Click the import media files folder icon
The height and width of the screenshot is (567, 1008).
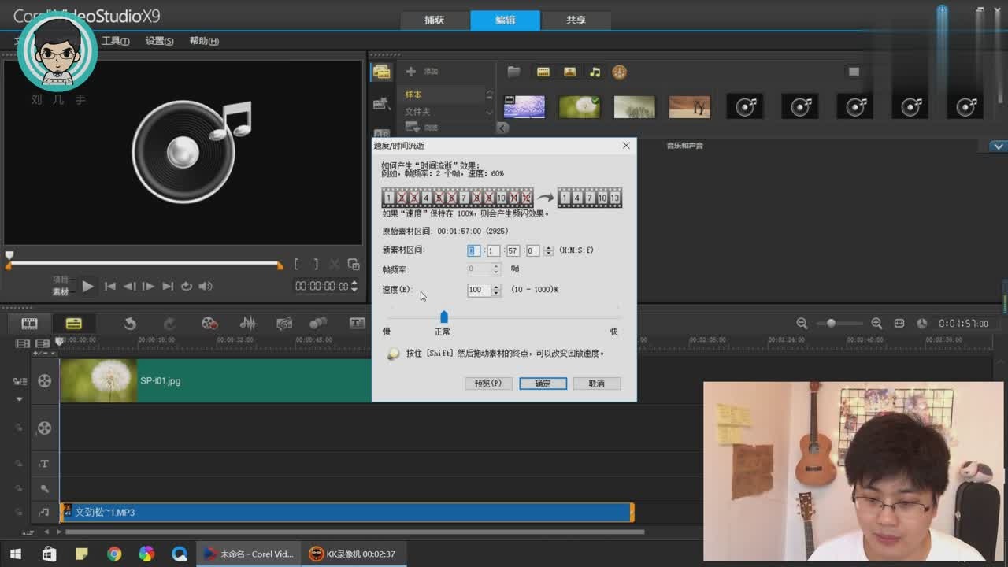(x=513, y=72)
